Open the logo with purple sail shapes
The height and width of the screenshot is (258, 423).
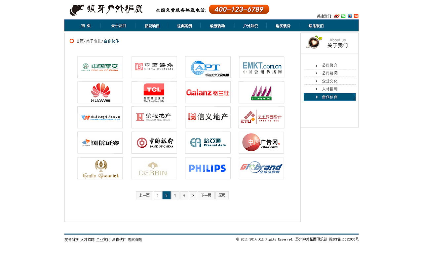click(x=261, y=92)
